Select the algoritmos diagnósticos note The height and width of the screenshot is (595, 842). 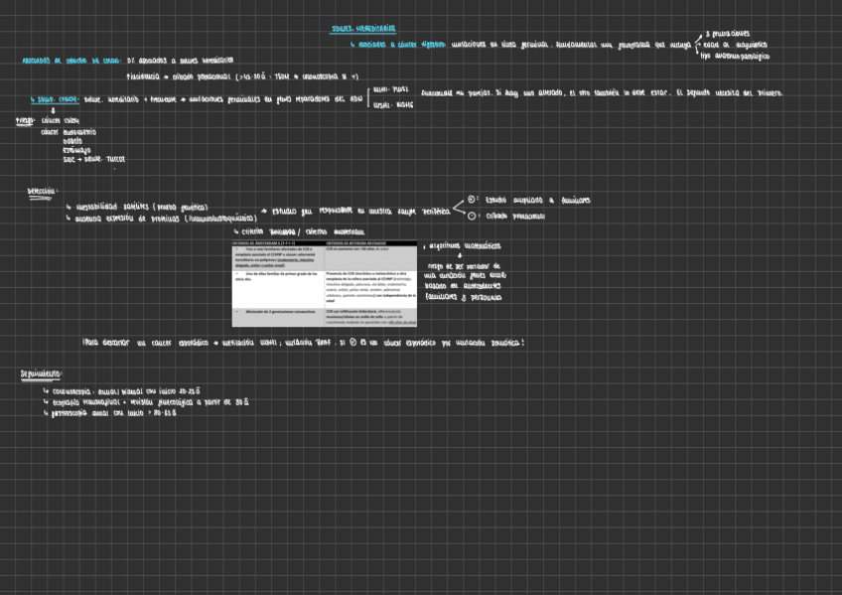[465, 245]
